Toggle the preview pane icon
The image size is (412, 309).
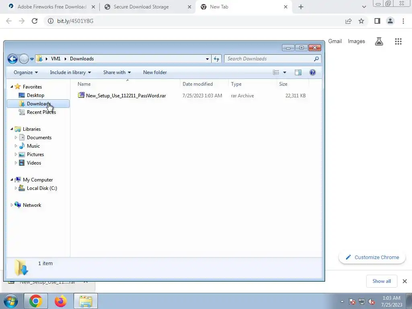tap(298, 72)
